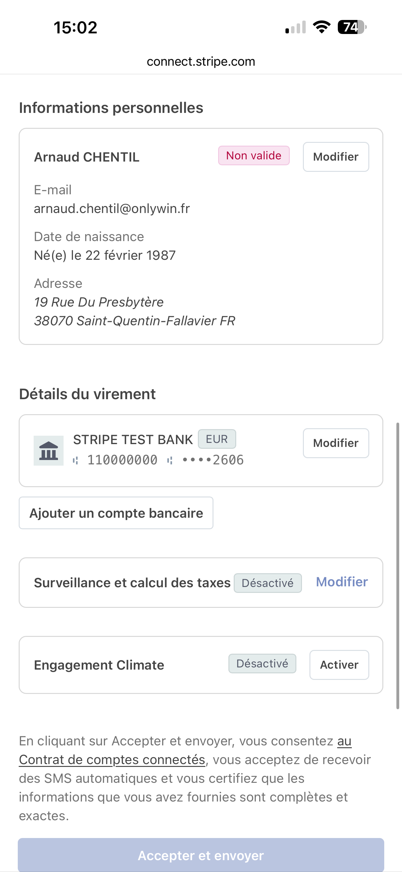Click the account number icon before ••••2606

(x=170, y=460)
